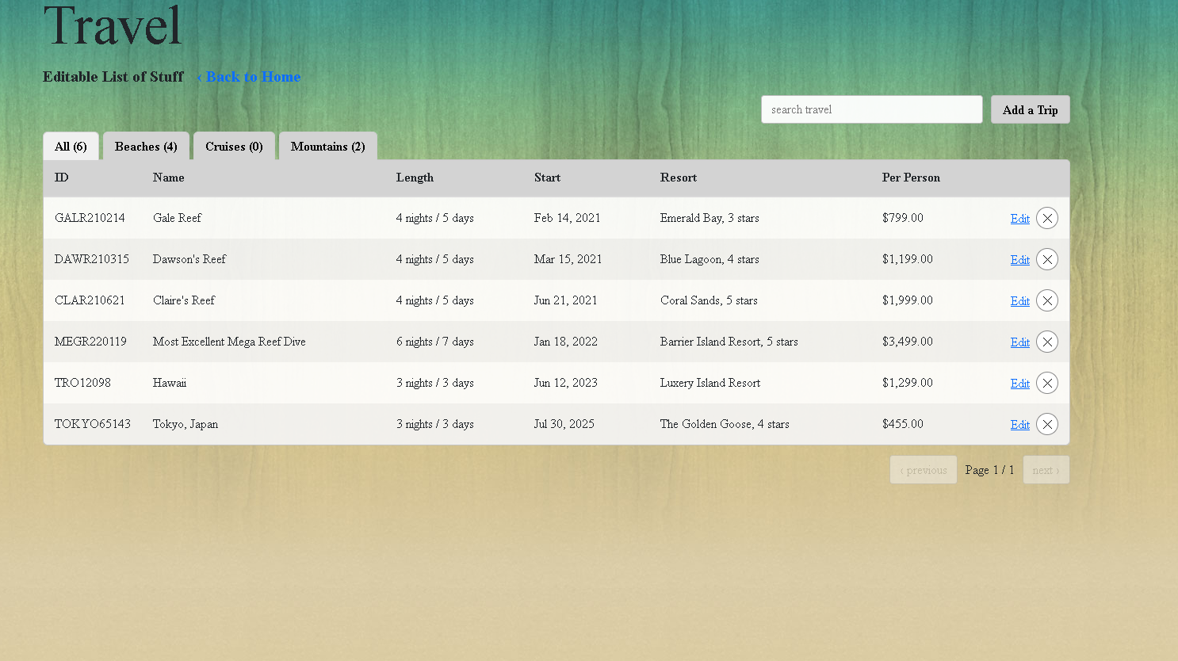Screen dimensions: 1178x661
Task: Select the Mar 15, 2021 start date
Action: click(x=568, y=259)
